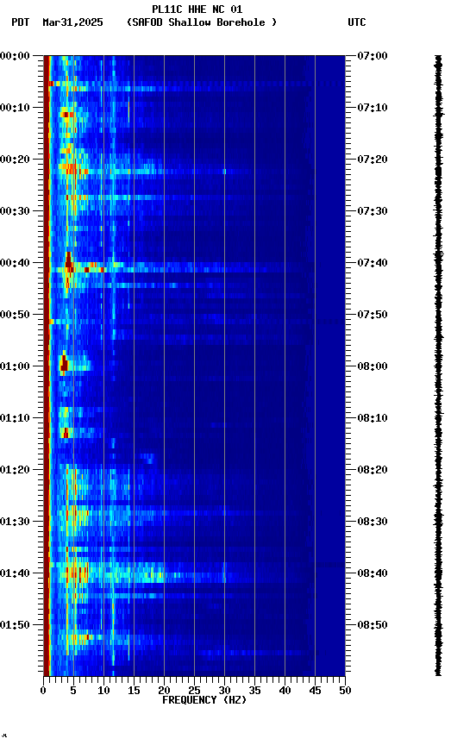Click the 08:50 UTC time label
The height and width of the screenshot is (745, 476).
coord(373,625)
